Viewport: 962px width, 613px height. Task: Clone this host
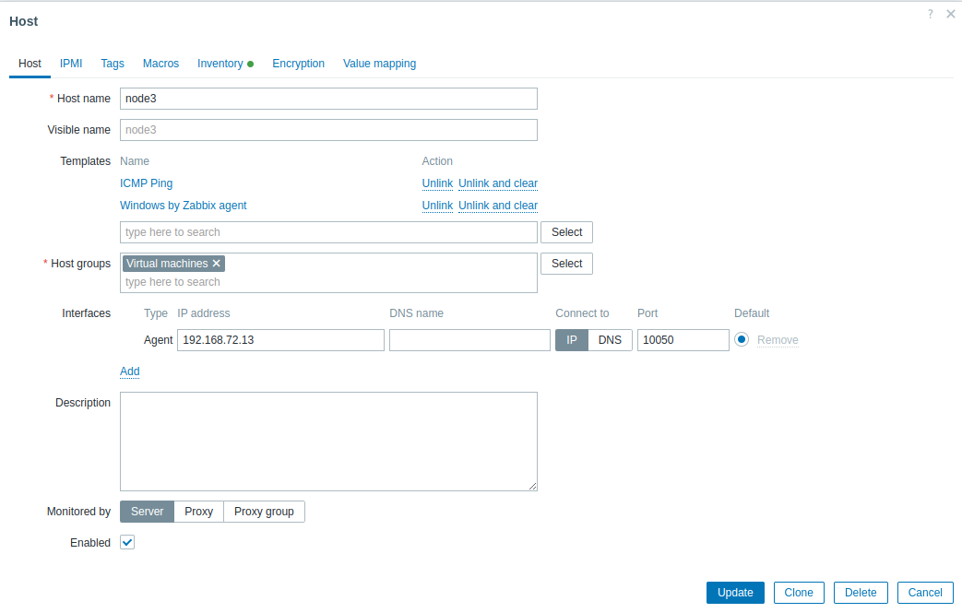click(799, 593)
